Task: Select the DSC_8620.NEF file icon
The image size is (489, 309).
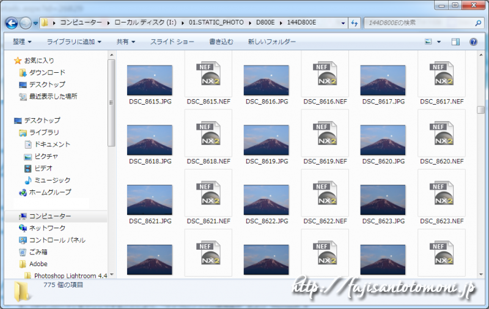Action: point(441,133)
